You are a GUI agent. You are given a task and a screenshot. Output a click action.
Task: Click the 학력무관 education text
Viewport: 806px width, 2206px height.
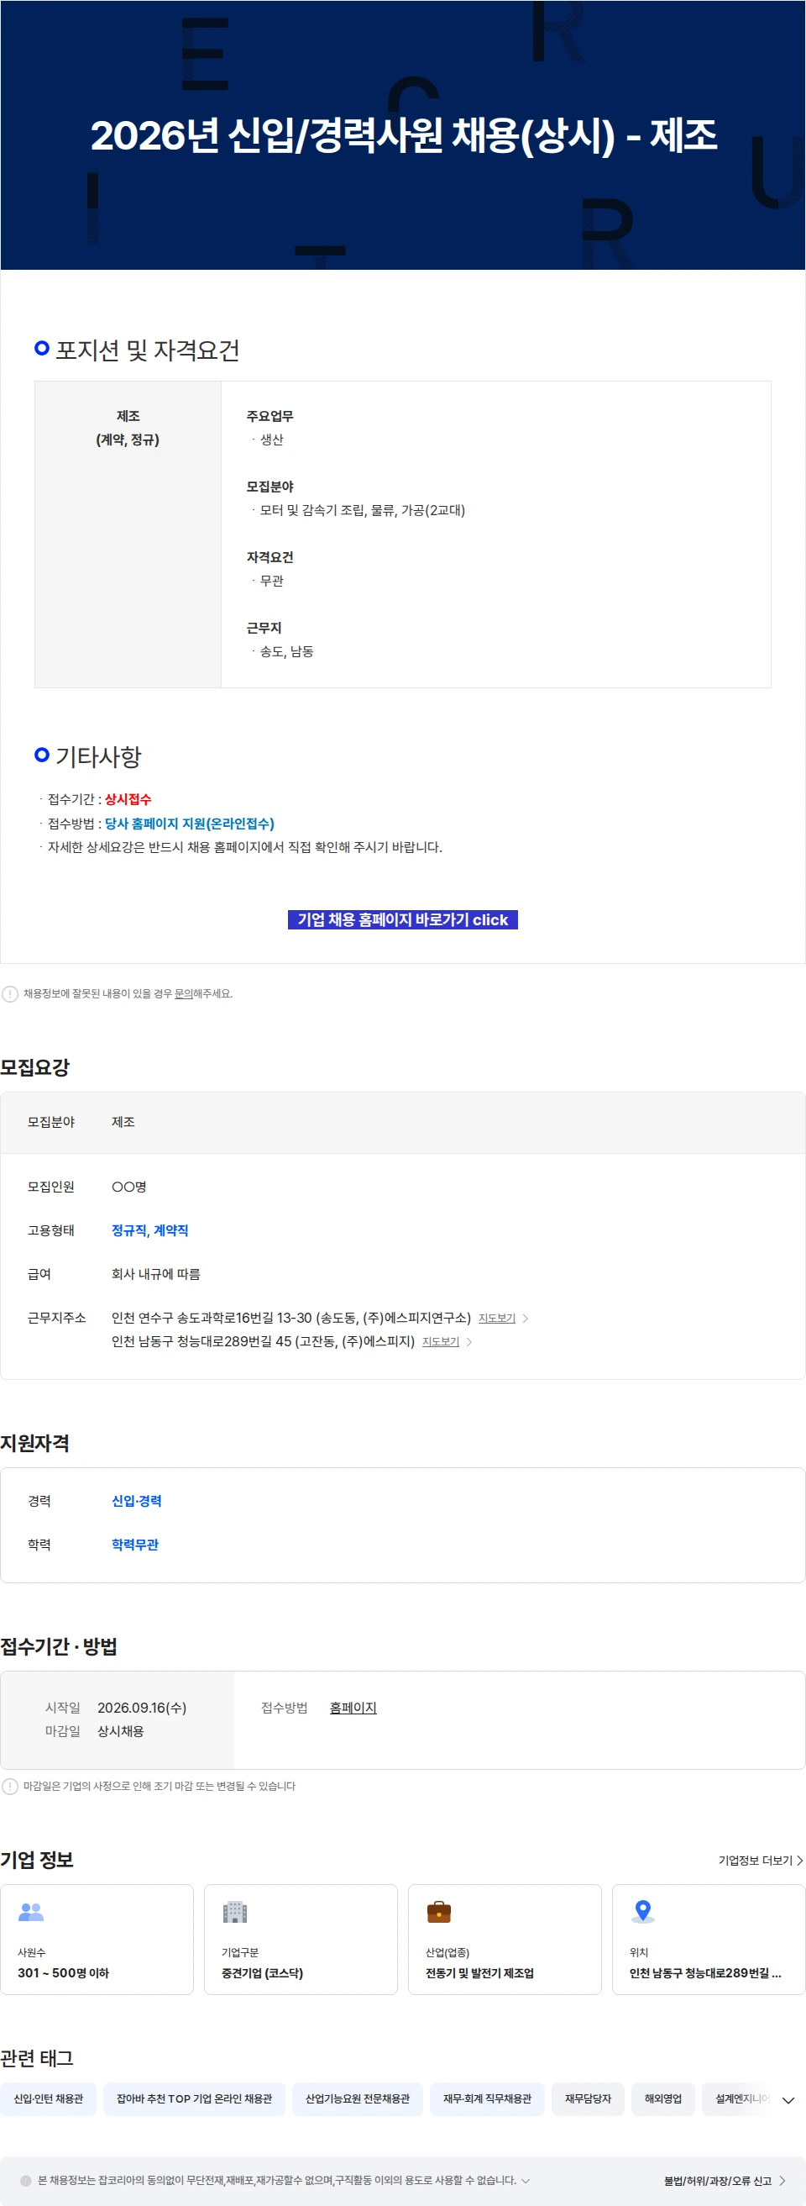click(135, 1545)
